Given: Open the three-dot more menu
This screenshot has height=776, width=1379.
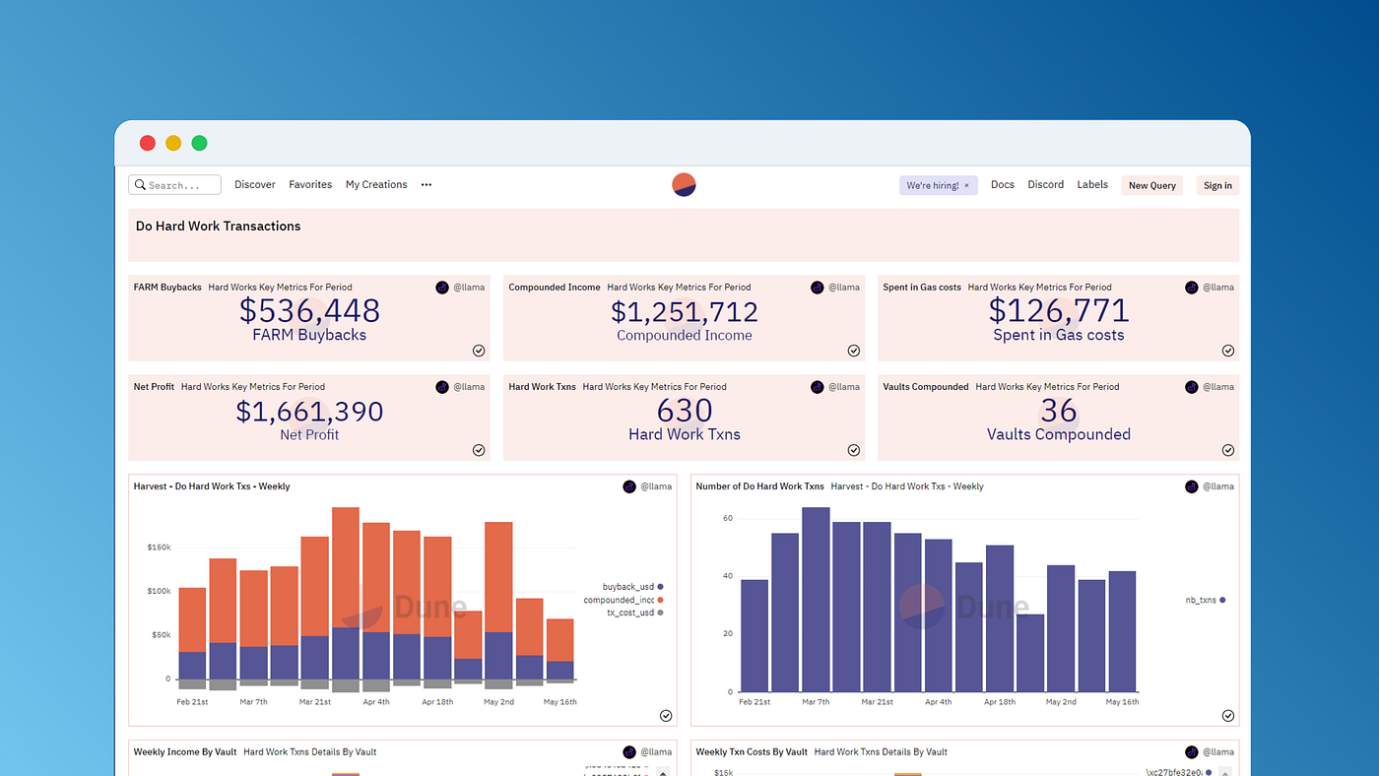Looking at the screenshot, I should (x=427, y=185).
